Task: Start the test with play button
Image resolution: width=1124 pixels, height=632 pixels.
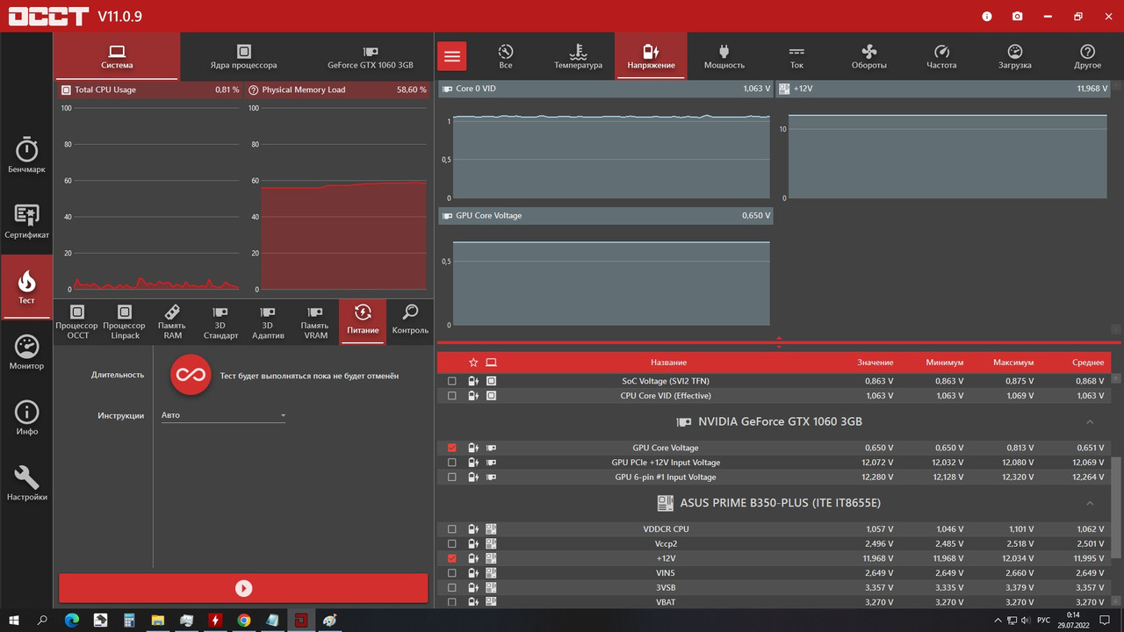Action: pos(243,588)
